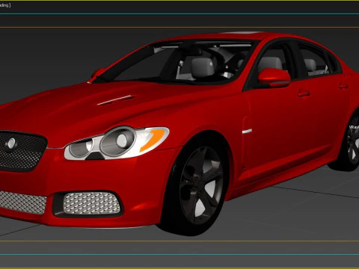The height and width of the screenshot is (269, 359).
Task: Select the VRay object label near rear wheel
Action: 354,127
